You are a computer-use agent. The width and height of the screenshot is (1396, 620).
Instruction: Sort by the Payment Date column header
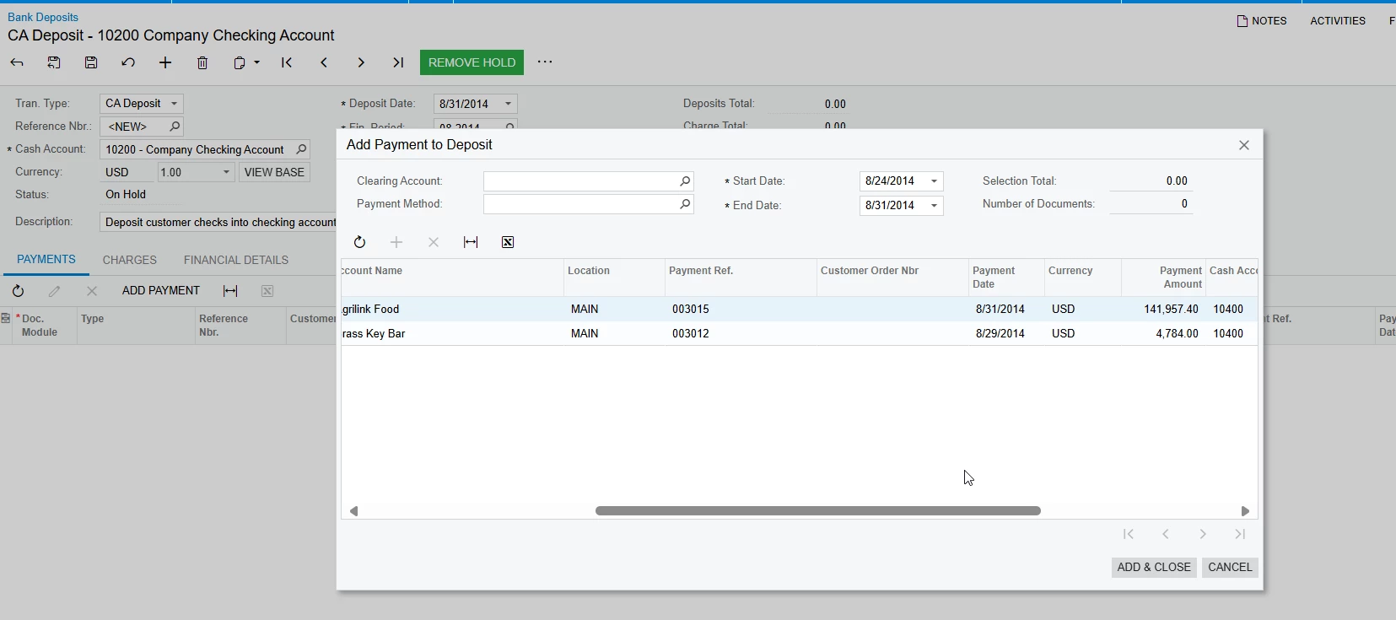(1006, 278)
